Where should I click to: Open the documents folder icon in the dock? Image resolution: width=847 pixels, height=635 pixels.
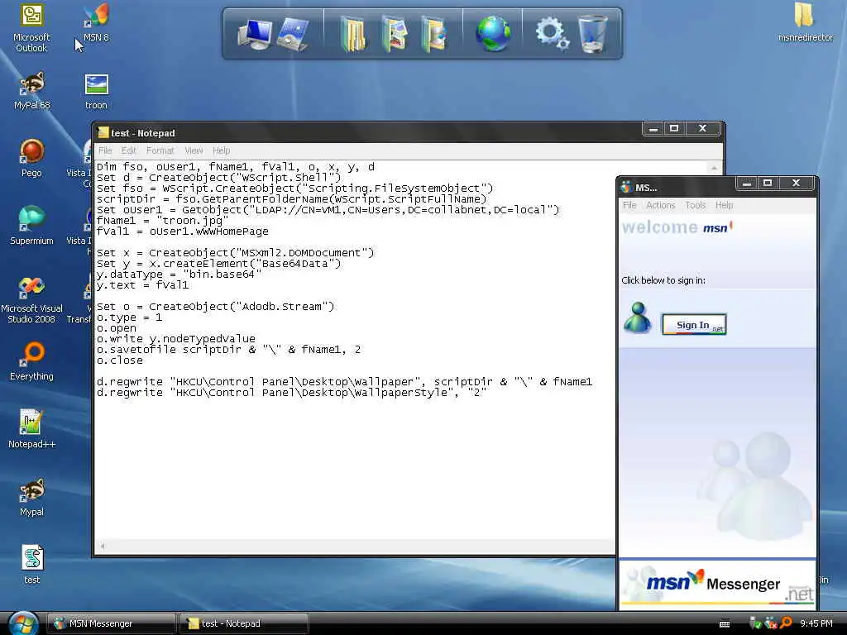[x=353, y=34]
